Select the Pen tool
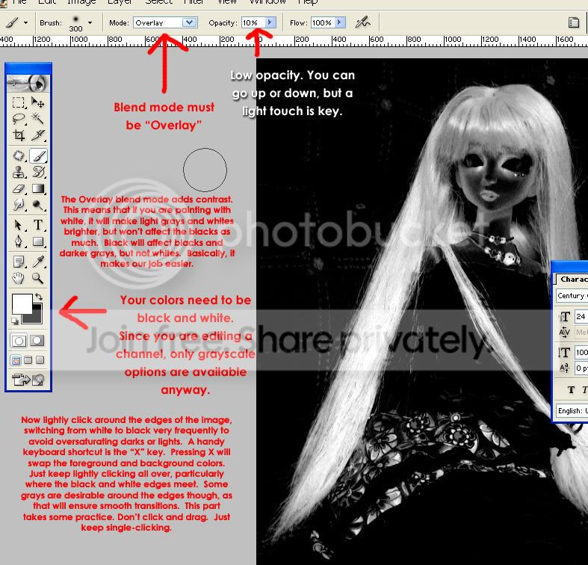Viewport: 588px width, 565px height. [19, 241]
